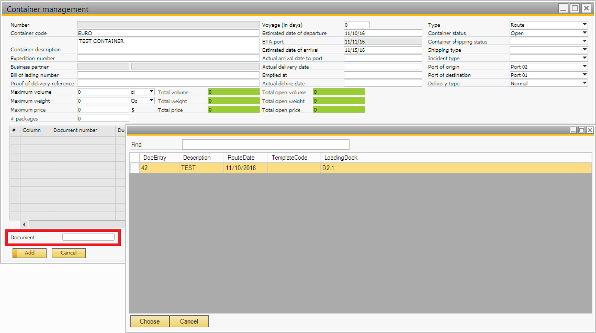Focus the Document input field
The width and height of the screenshot is (596, 333).
(88, 237)
